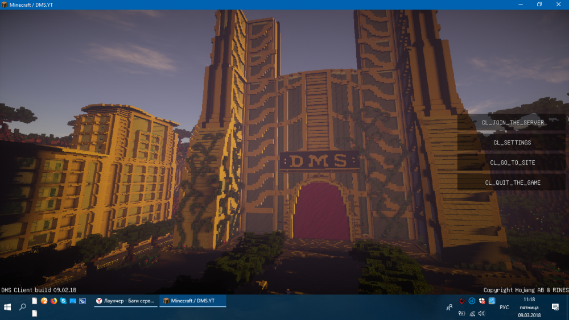569x320 pixels.
Task: Open Skype from the taskbar
Action: pyautogui.click(x=63, y=301)
